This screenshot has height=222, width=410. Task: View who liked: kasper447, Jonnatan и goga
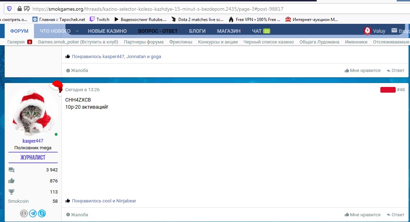(x=117, y=57)
